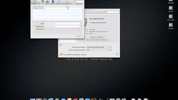Click the USB type cell

[x=68, y=9]
